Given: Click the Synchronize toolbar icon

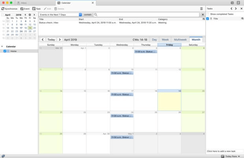Looking at the screenshot, I should click(3, 9).
